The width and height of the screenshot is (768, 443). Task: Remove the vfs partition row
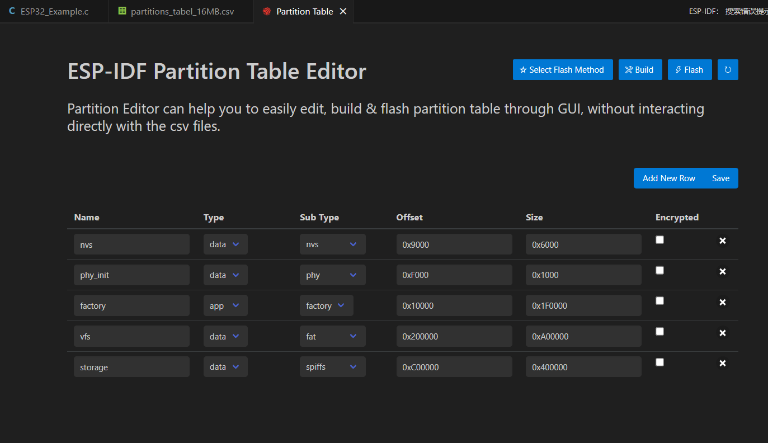point(723,333)
